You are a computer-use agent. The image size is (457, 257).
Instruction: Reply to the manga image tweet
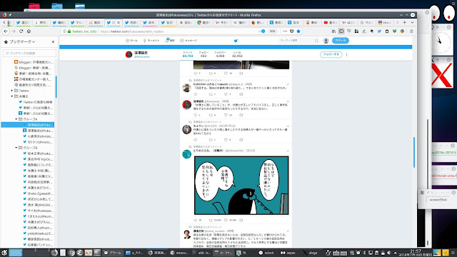click(x=195, y=220)
